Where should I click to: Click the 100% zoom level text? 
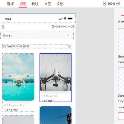(x=111, y=4)
